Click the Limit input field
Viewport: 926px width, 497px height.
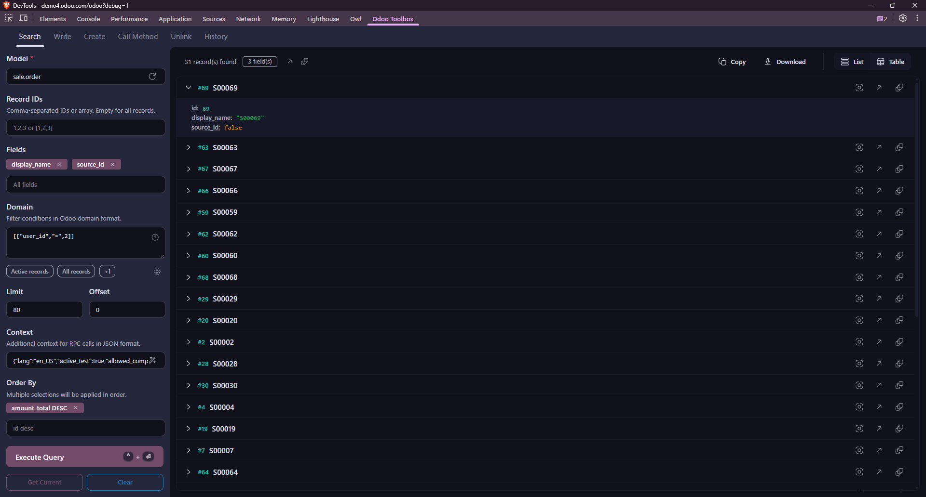coord(44,309)
